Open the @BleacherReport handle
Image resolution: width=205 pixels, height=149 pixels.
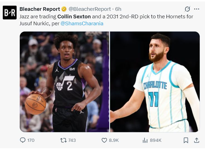[89, 9]
